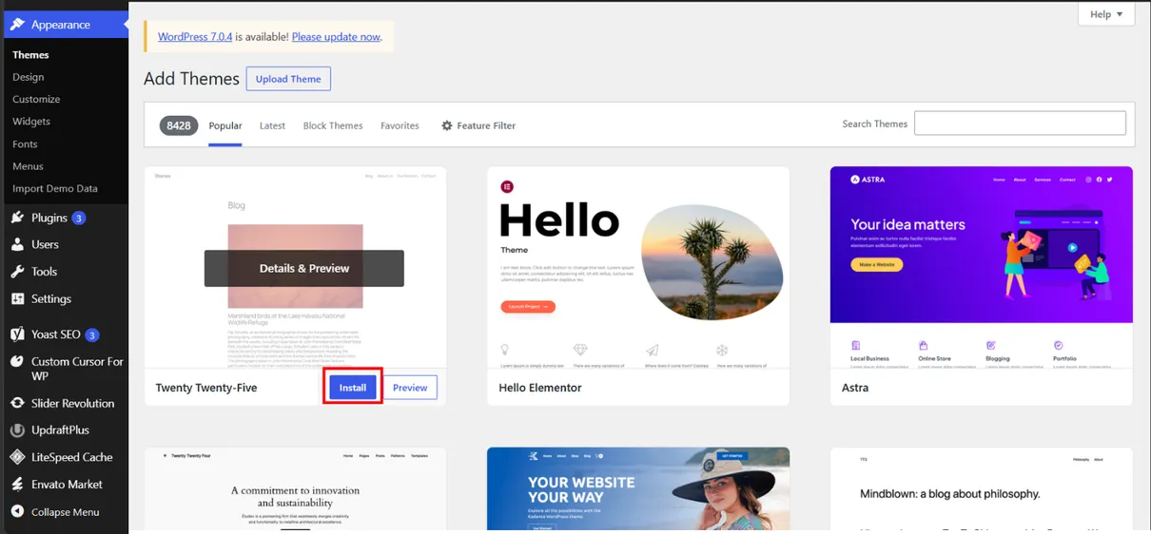Image resolution: width=1151 pixels, height=534 pixels.
Task: Select the Popular tab
Action: coord(225,125)
